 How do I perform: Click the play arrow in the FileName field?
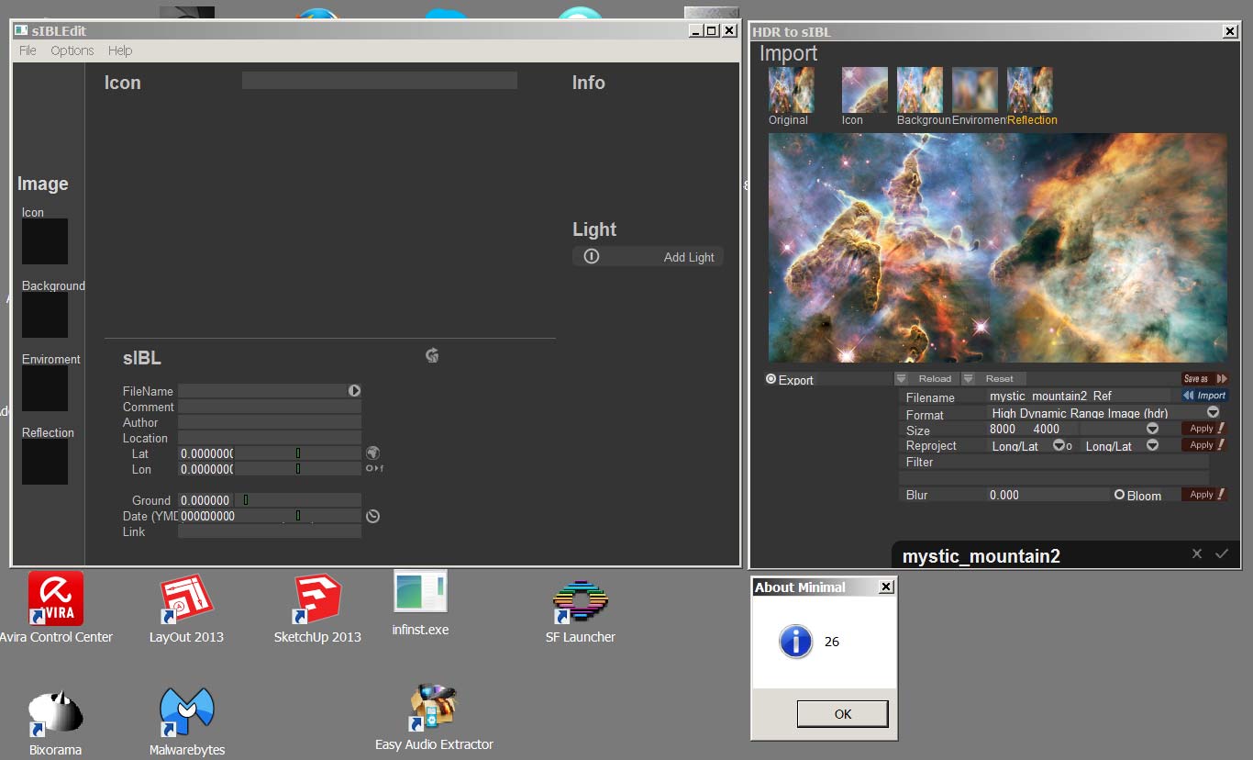tap(354, 390)
